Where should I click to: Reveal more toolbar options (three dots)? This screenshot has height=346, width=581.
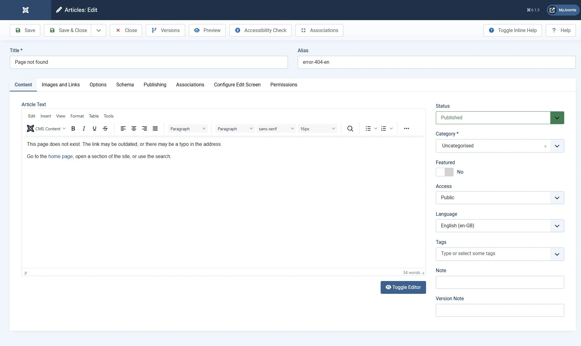pos(407,129)
